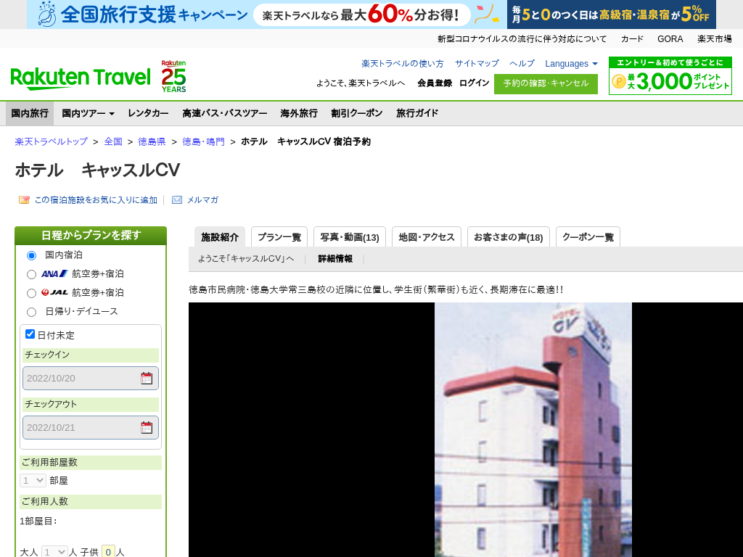Expand the 国内ツアー menu dropdown
The width and height of the screenshot is (743, 557).
[88, 113]
